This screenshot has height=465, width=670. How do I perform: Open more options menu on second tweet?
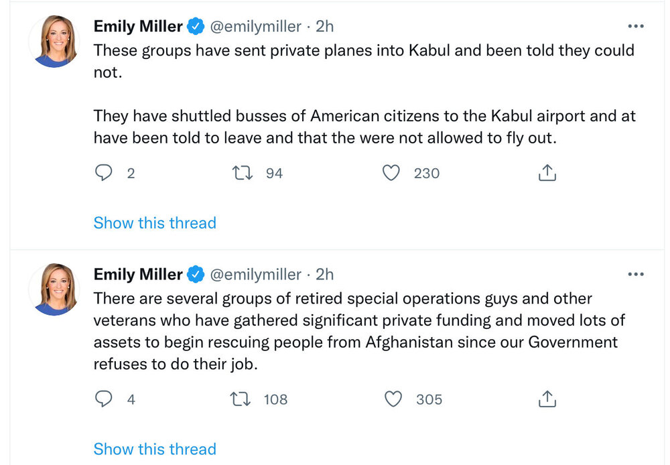[x=634, y=274]
